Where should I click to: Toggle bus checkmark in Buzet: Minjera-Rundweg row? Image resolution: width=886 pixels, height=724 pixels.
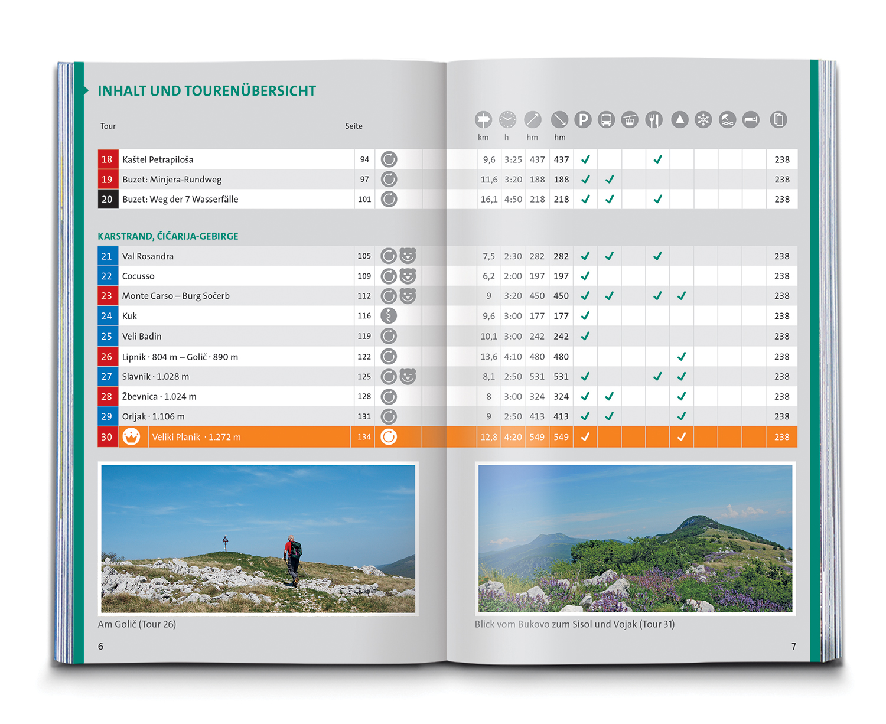point(610,180)
